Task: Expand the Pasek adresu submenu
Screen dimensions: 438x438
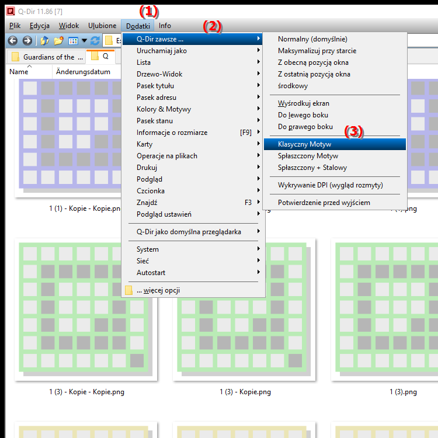Action: [193, 98]
